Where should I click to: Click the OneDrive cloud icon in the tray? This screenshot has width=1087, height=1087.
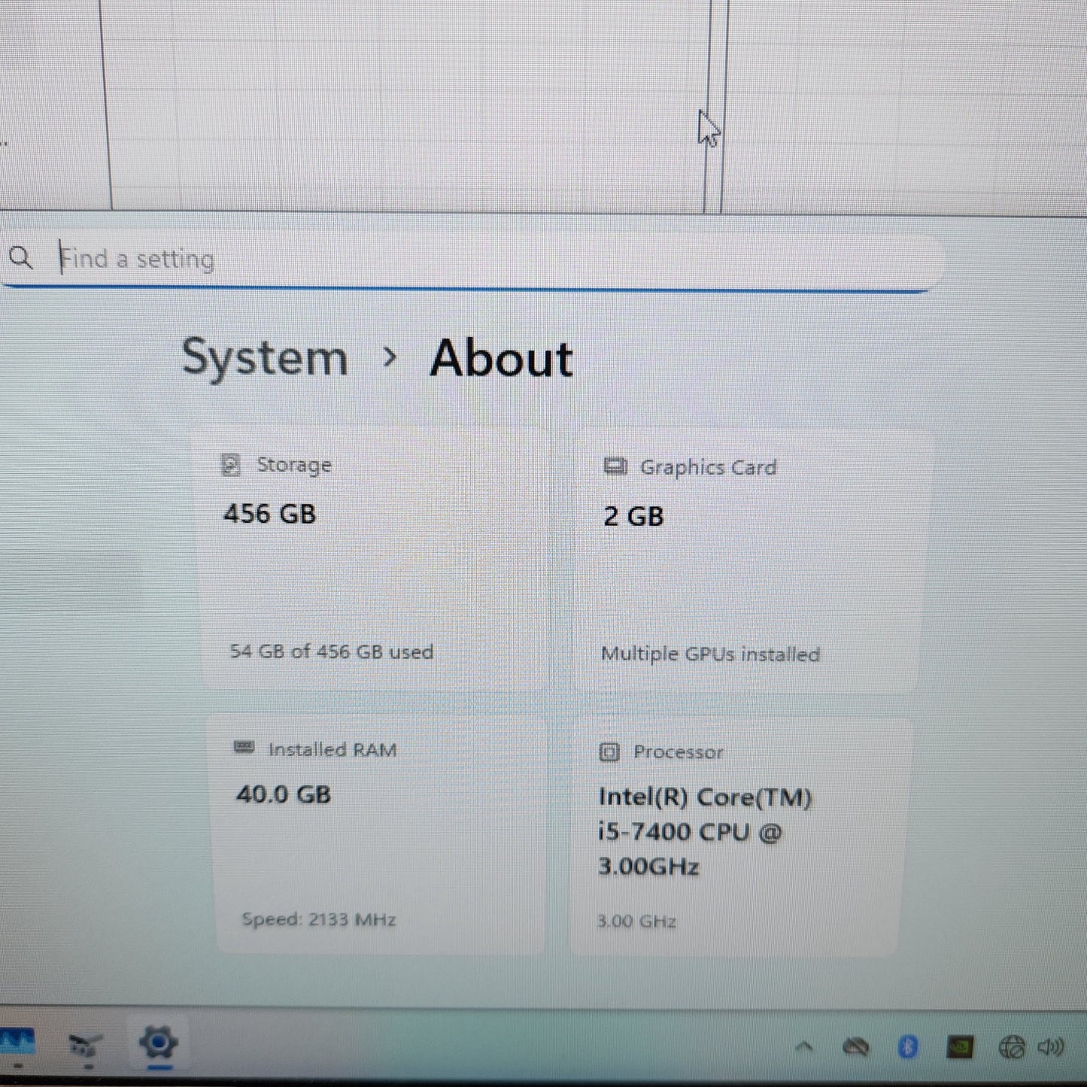coord(858,1046)
